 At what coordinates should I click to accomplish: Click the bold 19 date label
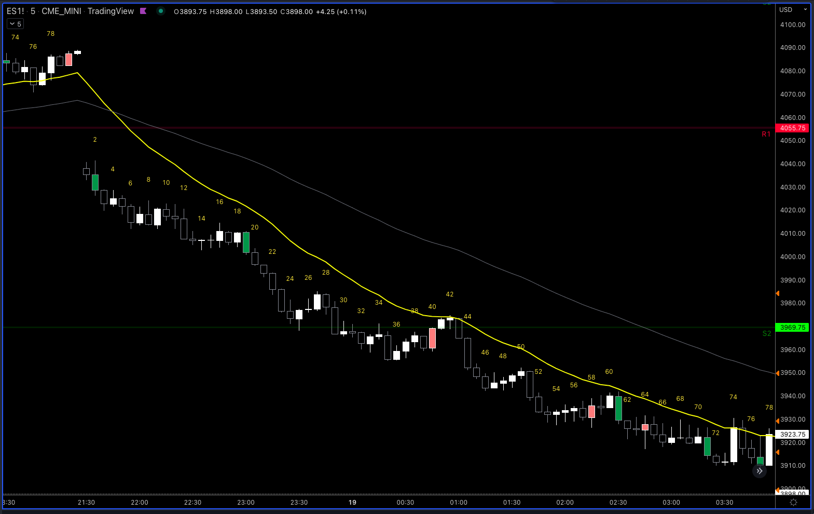(x=352, y=503)
